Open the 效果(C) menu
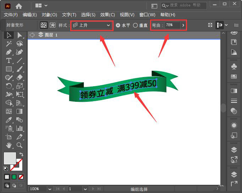 108,15
